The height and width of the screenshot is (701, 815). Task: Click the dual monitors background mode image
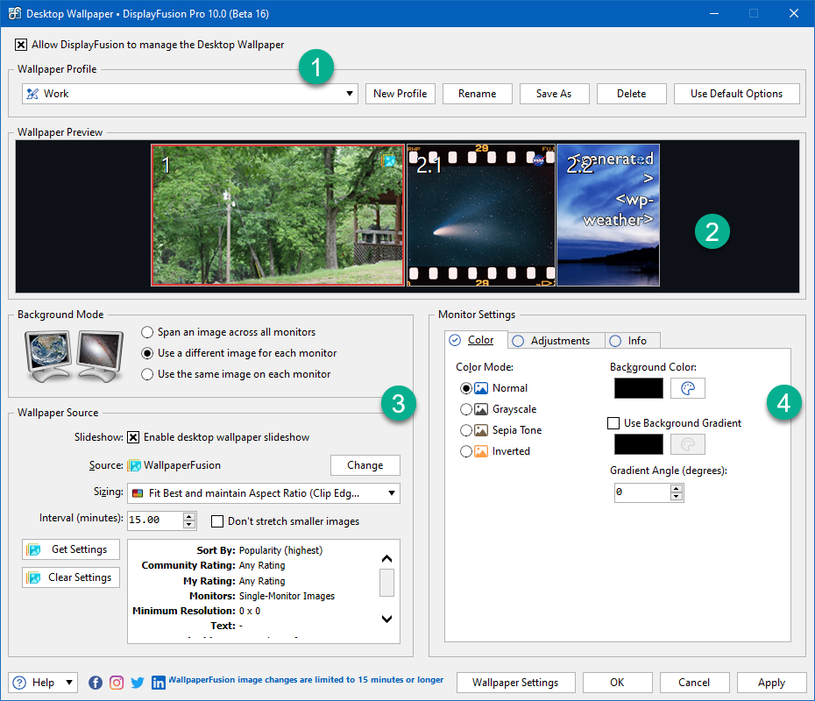click(x=74, y=357)
